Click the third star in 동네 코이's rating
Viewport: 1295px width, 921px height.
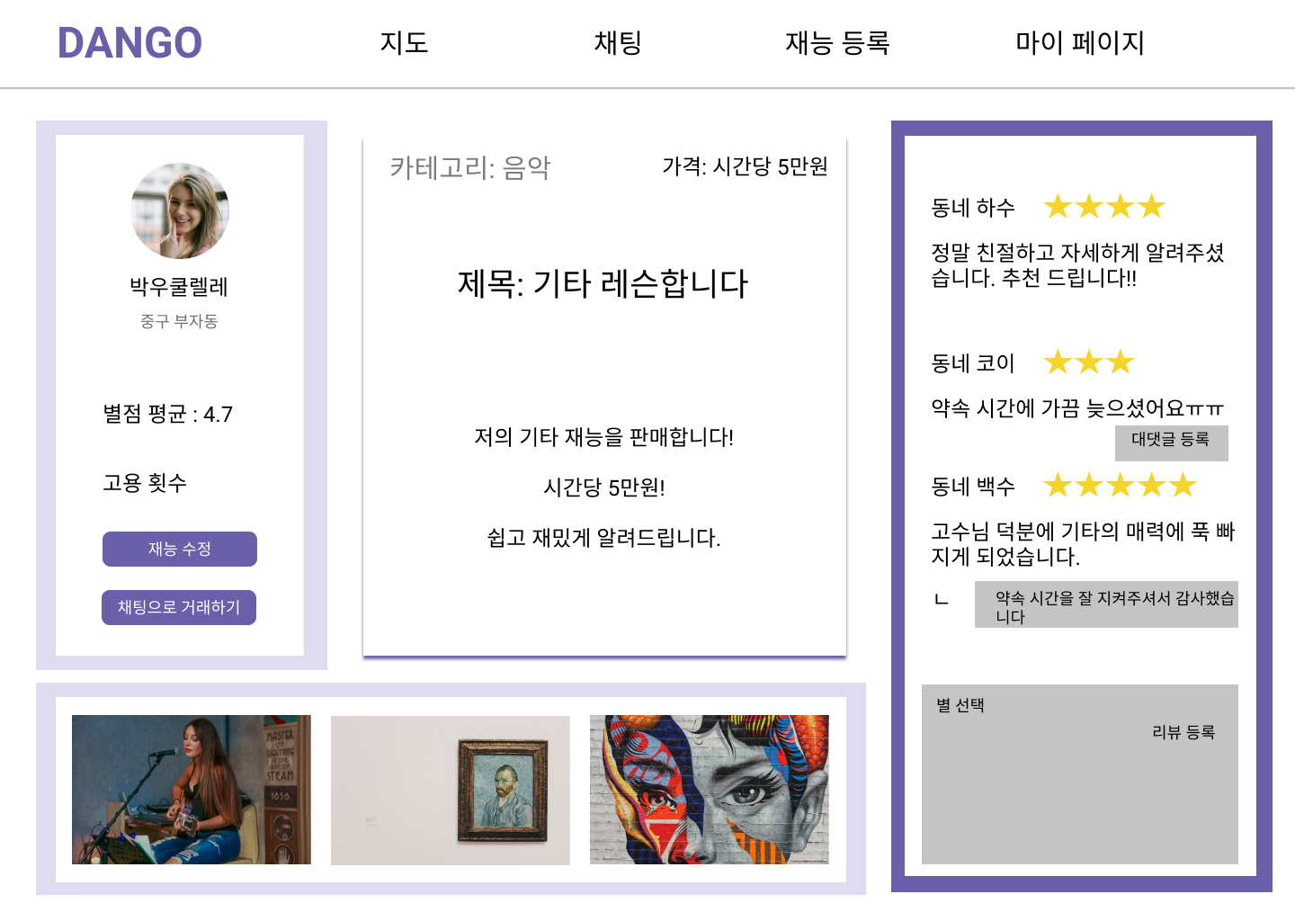click(x=1121, y=362)
